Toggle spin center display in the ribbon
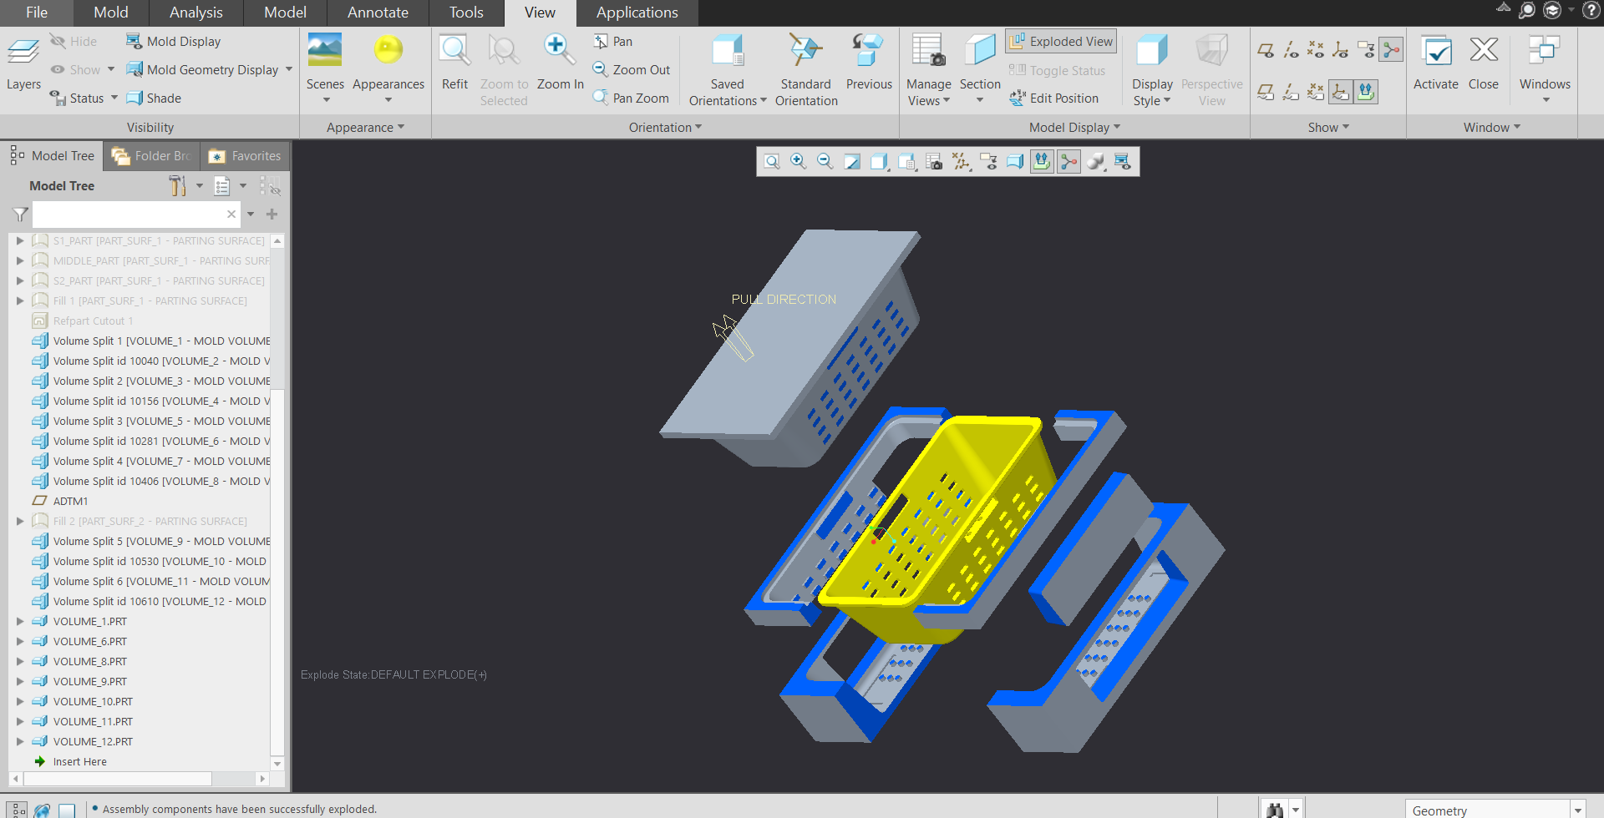Viewport: 1604px width, 818px height. (x=1391, y=50)
